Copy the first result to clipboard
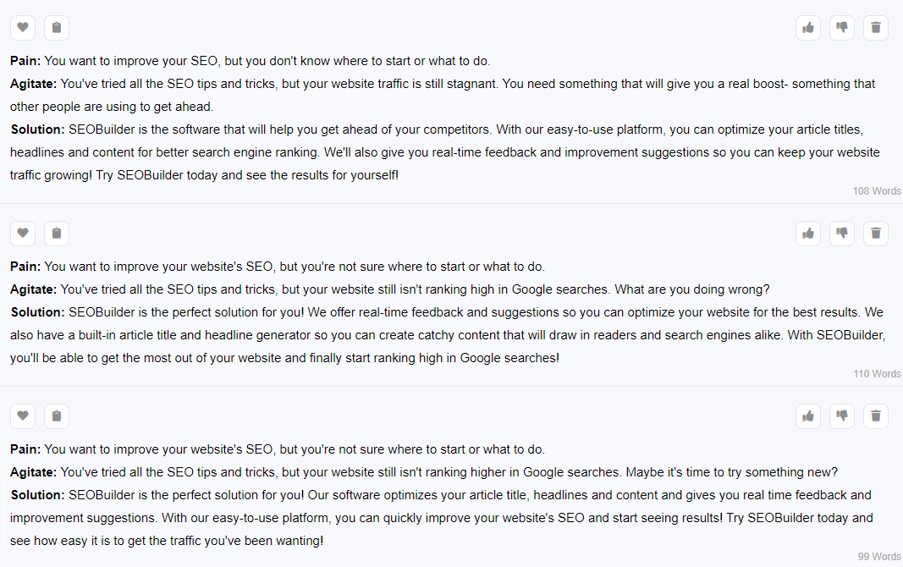 57,28
